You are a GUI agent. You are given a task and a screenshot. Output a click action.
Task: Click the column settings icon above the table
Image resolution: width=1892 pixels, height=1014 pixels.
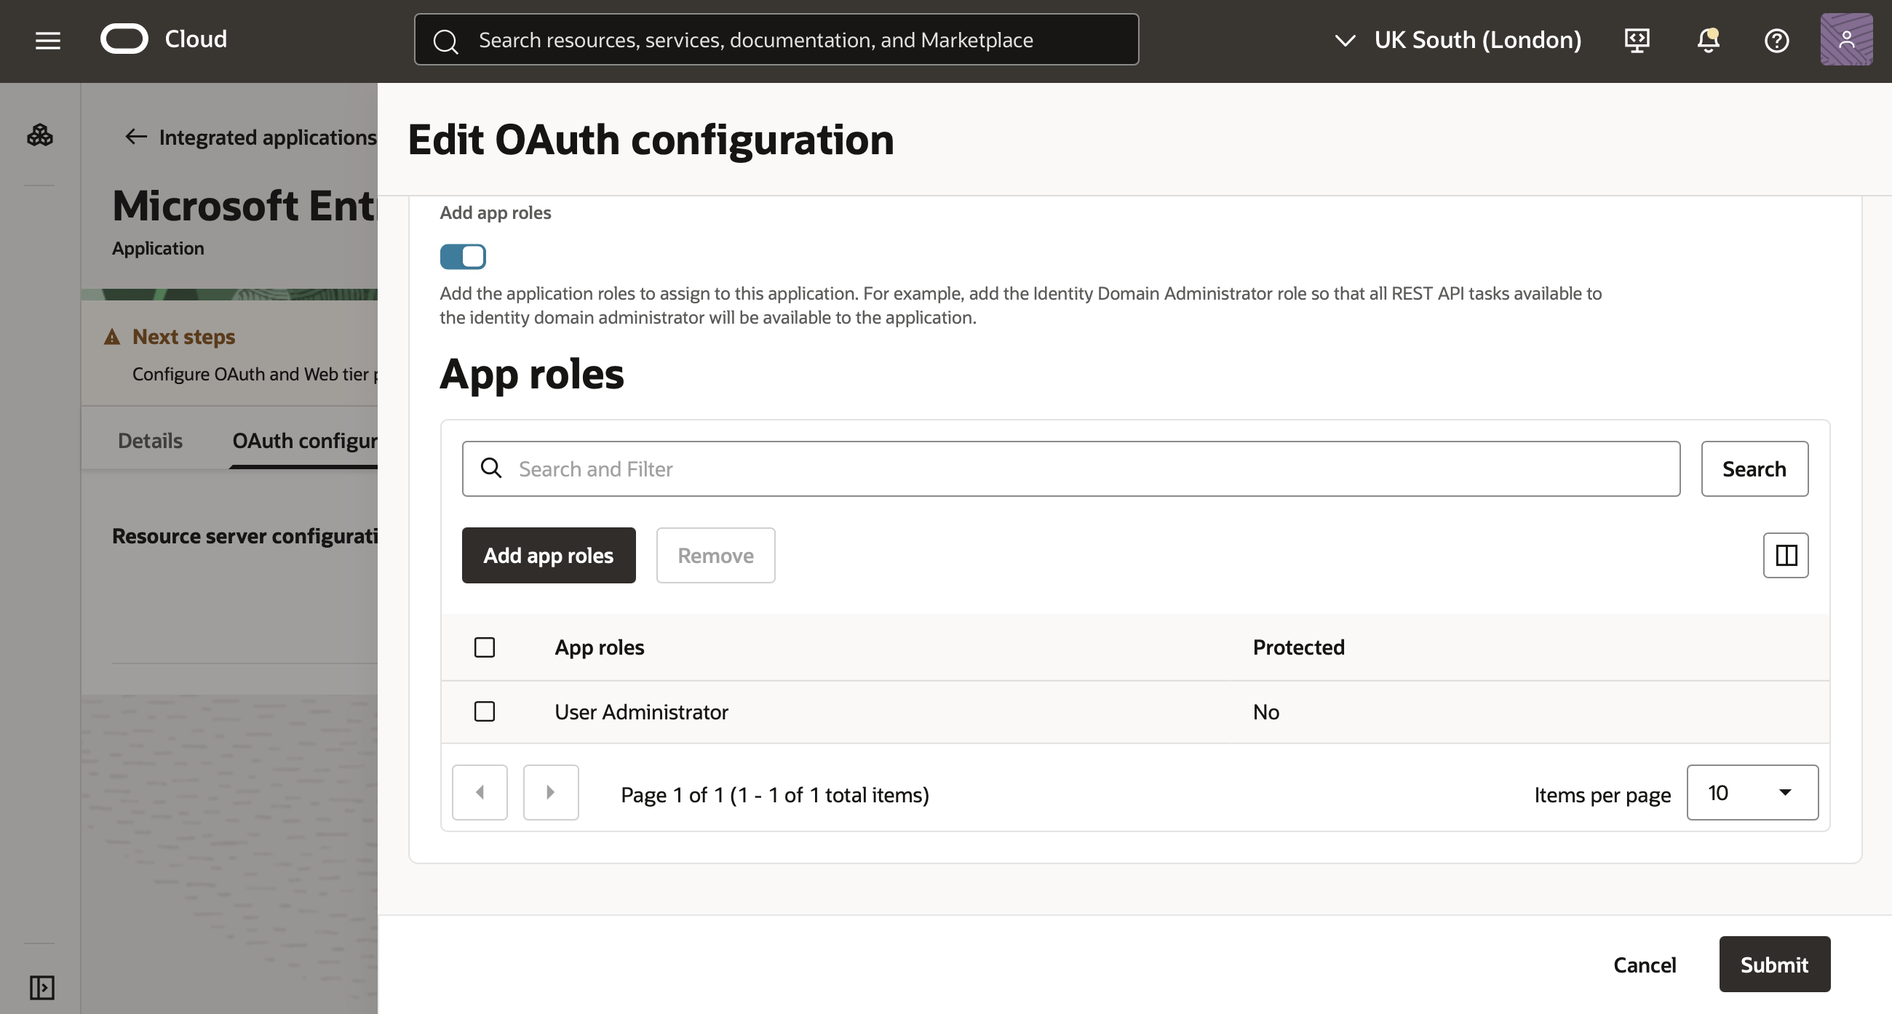[x=1786, y=555]
